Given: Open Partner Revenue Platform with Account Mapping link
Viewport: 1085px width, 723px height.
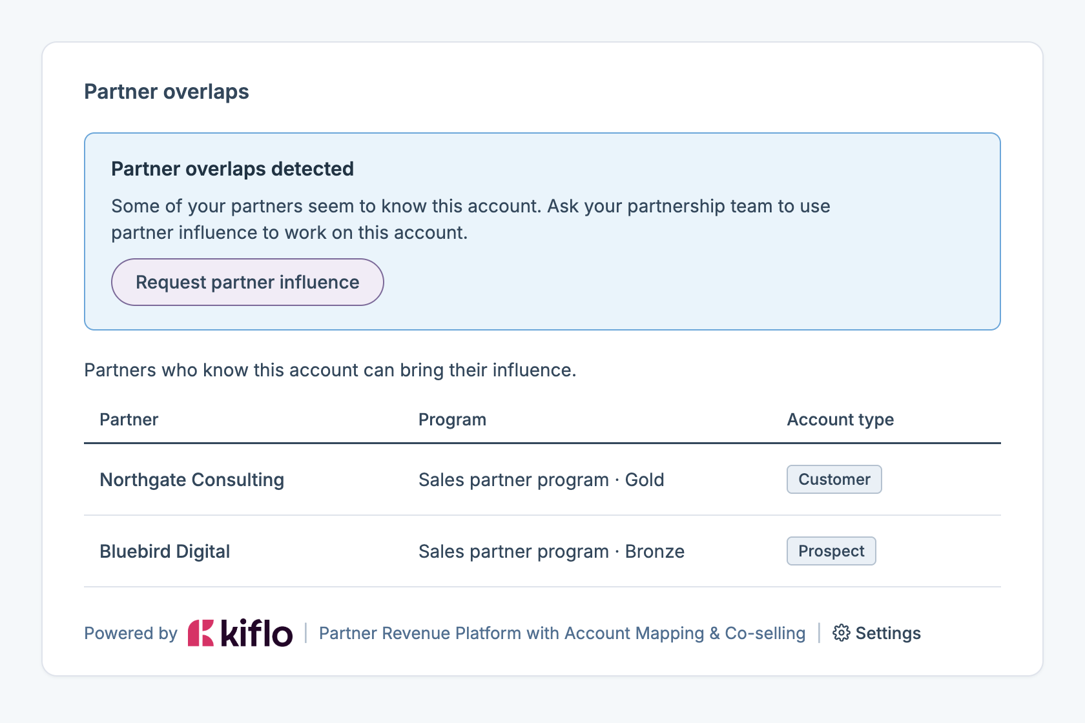Looking at the screenshot, I should pos(562,633).
